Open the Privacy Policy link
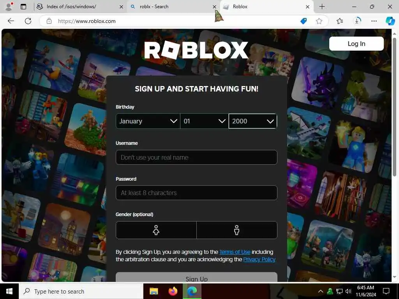399x299 pixels. (259, 259)
